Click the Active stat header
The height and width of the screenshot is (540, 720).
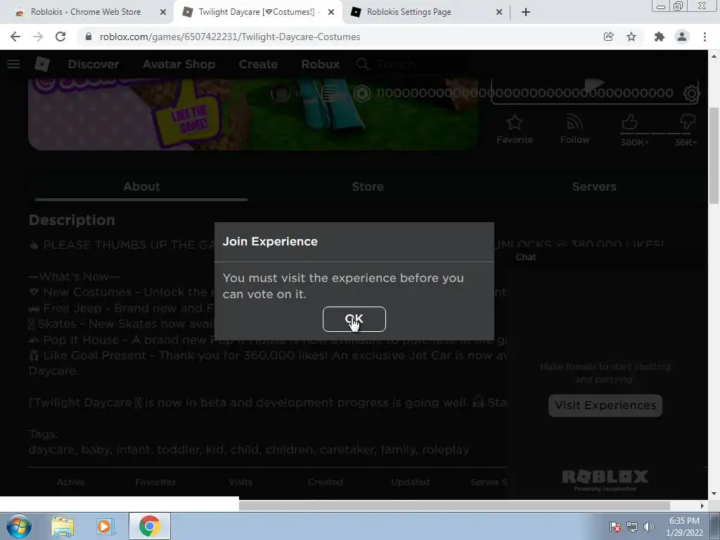click(x=71, y=482)
